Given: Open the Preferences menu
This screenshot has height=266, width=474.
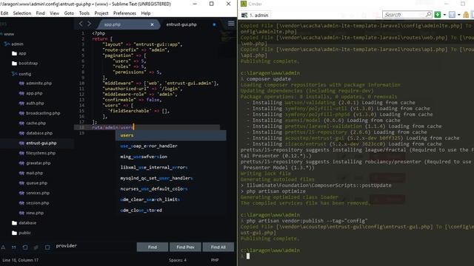Looking at the screenshot, I should [124, 13].
